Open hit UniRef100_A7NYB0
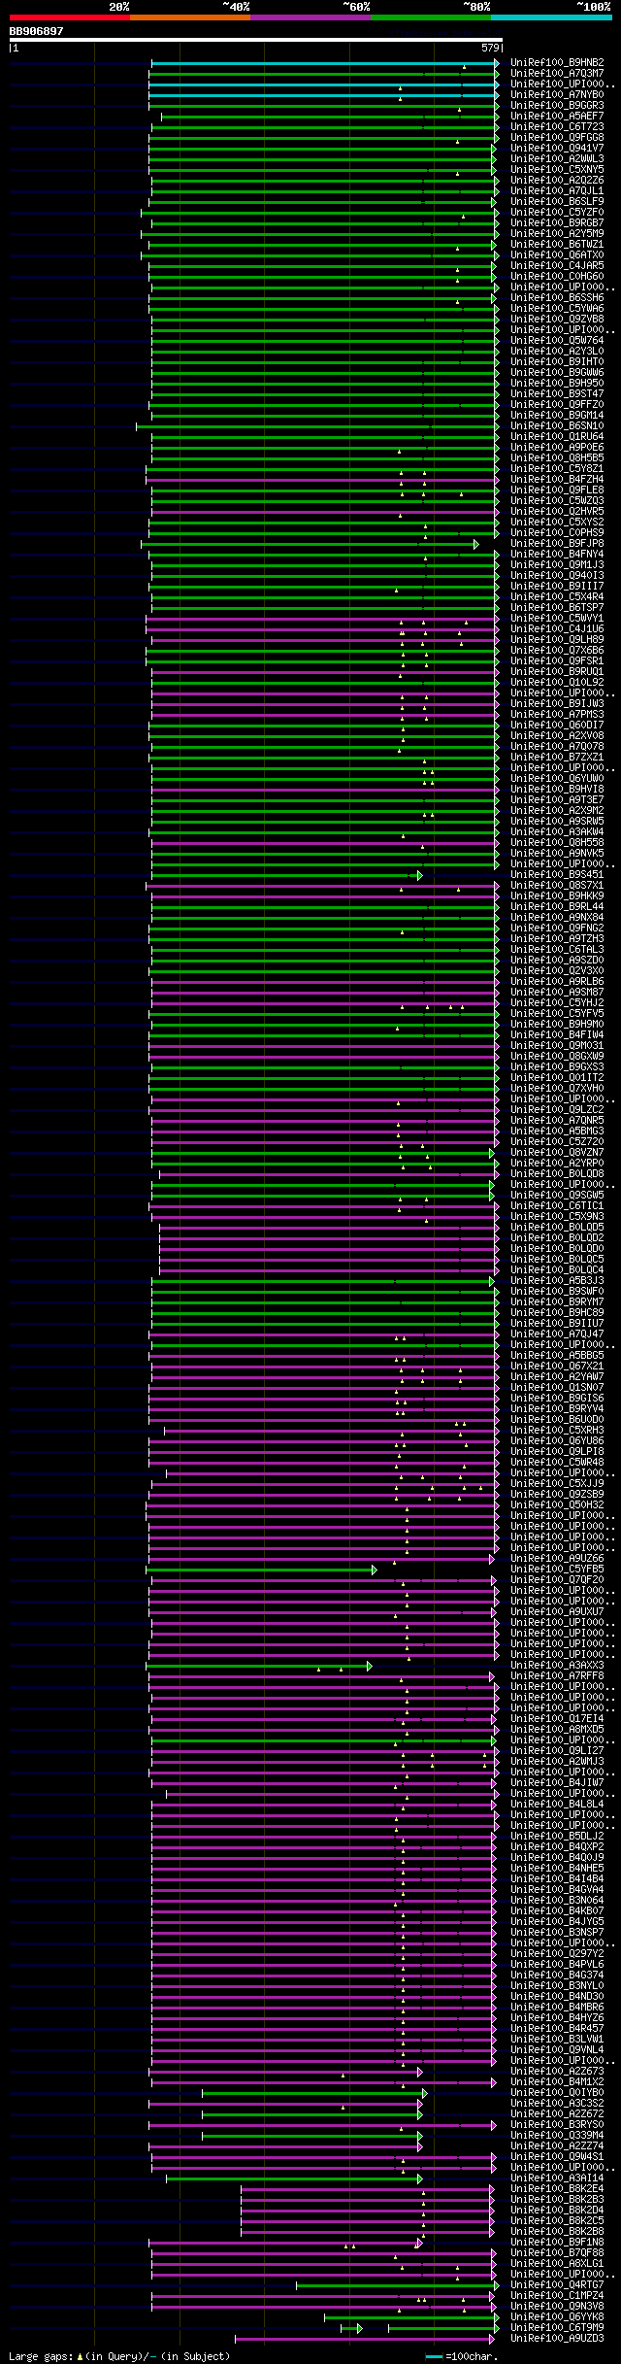This screenshot has height=2364, width=621. [557, 95]
